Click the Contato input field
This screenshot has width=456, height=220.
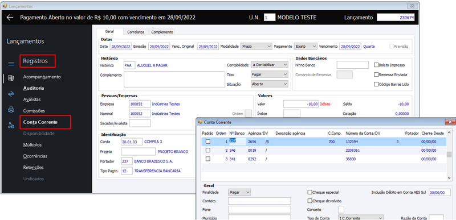pos(259,201)
